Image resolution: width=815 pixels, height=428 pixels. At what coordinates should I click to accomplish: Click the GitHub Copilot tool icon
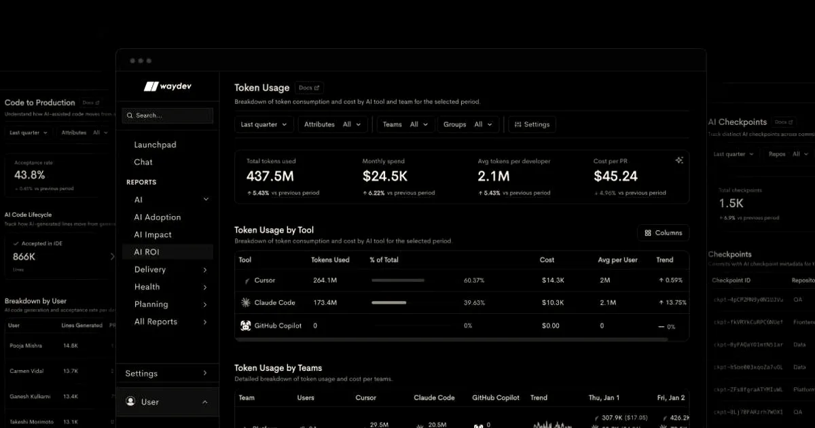click(246, 325)
